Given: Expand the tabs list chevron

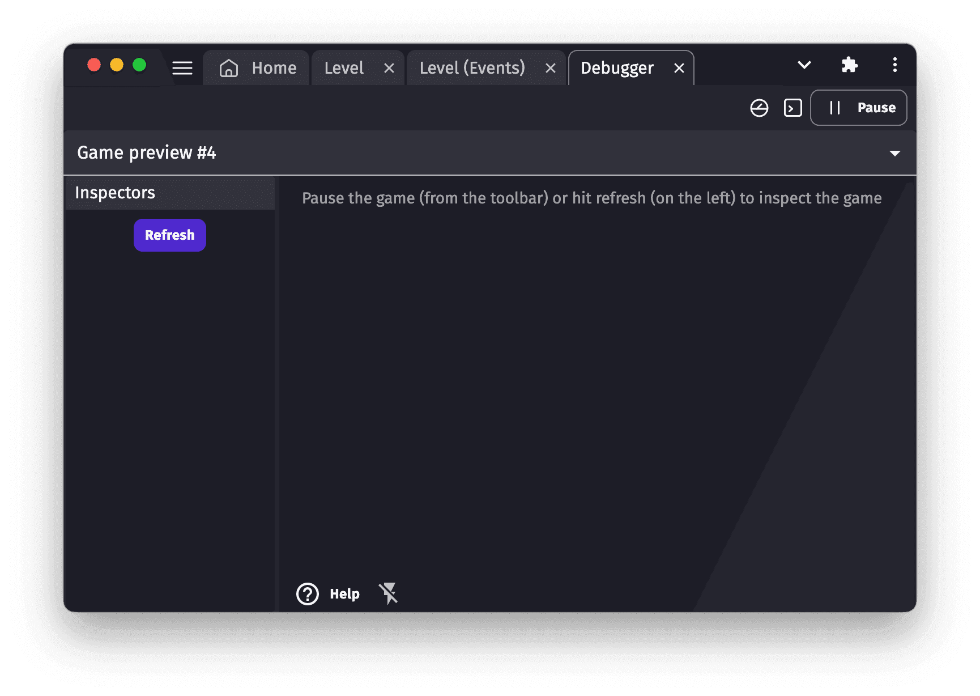Looking at the screenshot, I should pos(804,65).
